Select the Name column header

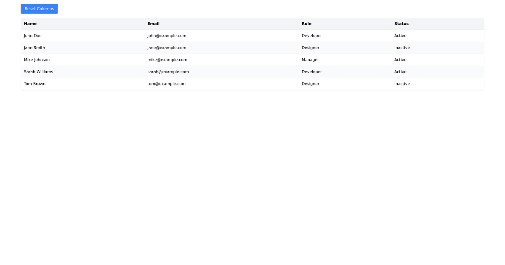coord(30,24)
